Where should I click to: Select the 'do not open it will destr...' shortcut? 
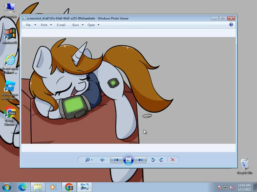click(10, 90)
